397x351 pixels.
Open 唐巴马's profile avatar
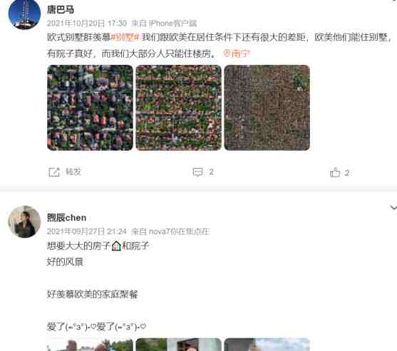coord(24,14)
